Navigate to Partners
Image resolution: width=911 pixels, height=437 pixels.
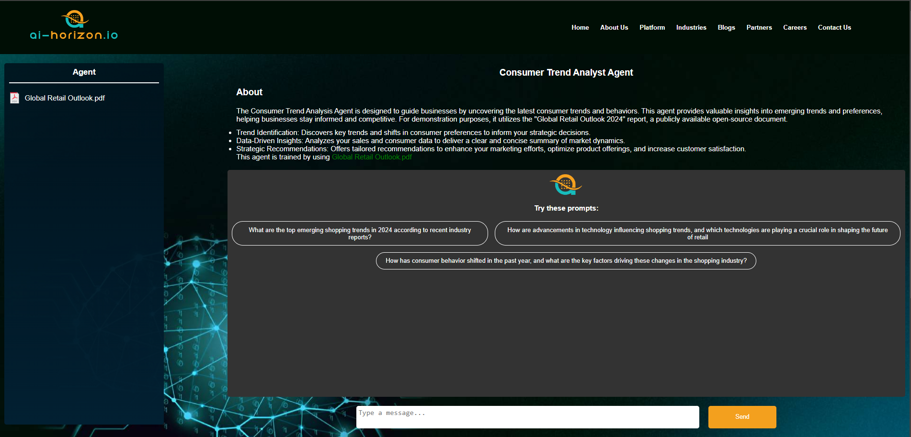[759, 28]
